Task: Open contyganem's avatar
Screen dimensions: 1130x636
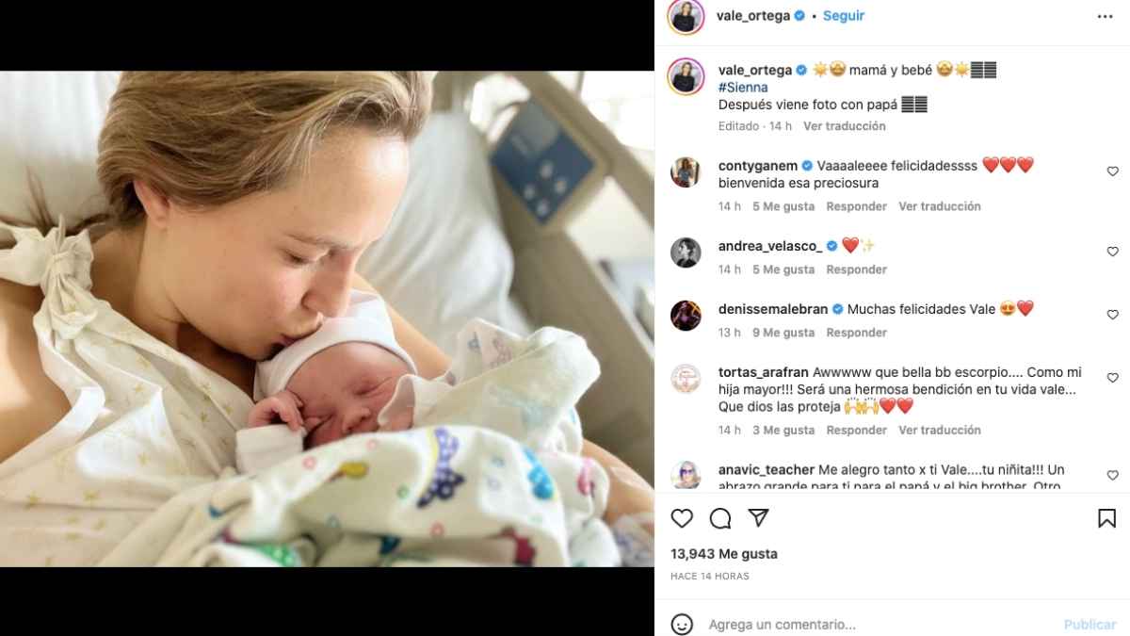Action: (686, 172)
